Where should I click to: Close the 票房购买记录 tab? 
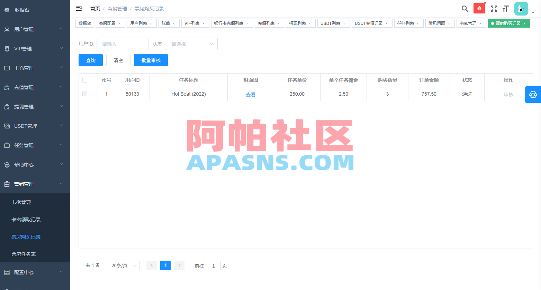click(524, 23)
